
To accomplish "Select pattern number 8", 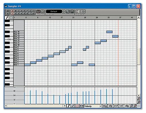I will coord(33,13).
